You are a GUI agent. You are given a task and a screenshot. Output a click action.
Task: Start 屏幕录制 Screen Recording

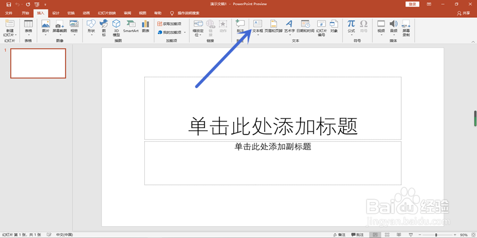406,28
